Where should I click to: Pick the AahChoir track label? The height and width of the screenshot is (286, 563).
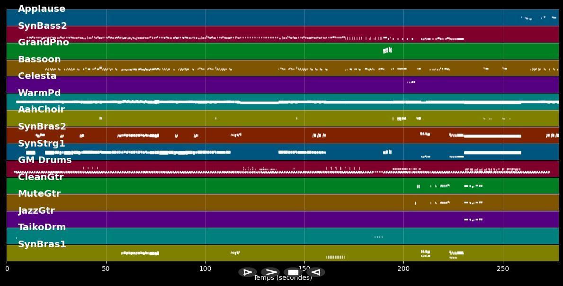(x=41, y=110)
